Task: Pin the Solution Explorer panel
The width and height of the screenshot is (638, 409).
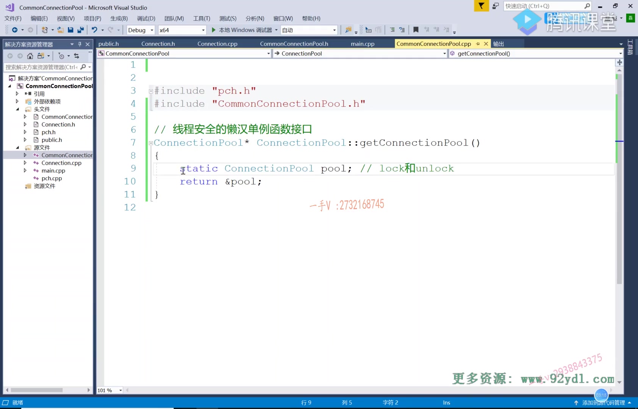Action: click(80, 44)
